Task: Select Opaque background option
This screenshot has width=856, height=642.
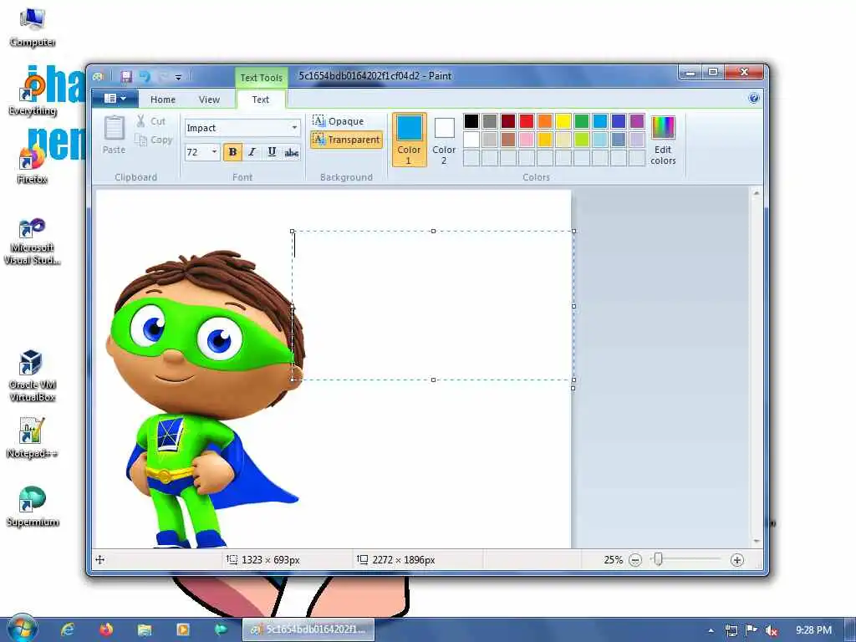Action: tap(339, 120)
